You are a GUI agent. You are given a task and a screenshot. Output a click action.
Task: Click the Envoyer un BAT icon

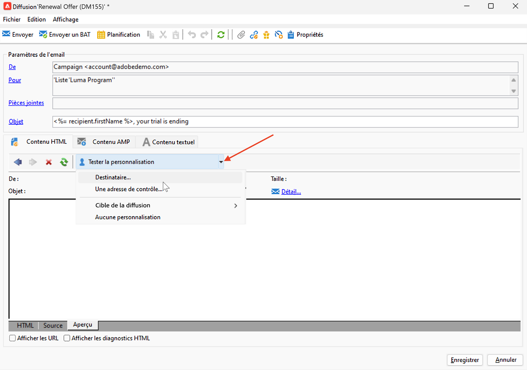click(43, 35)
